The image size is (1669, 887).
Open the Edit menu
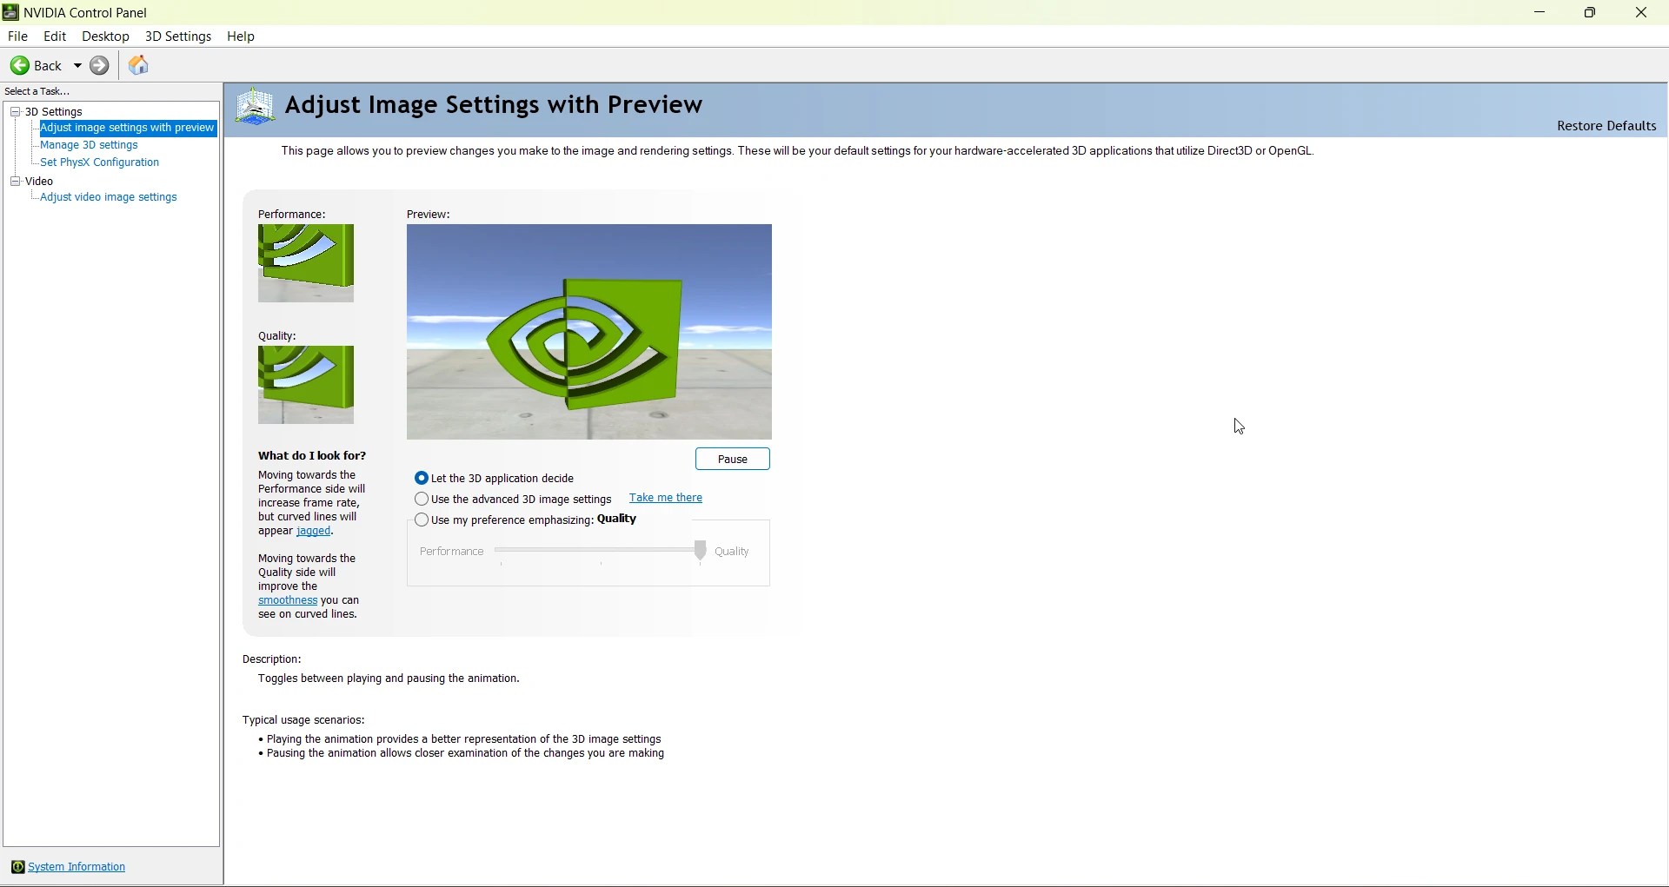tap(55, 36)
